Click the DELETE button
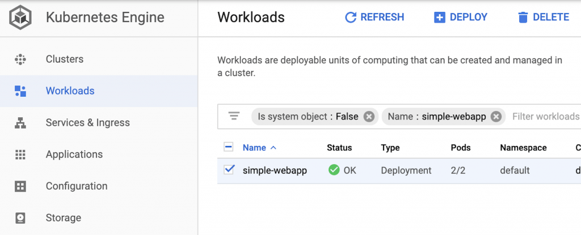Screen dimensions: 581x235 [x=543, y=18]
